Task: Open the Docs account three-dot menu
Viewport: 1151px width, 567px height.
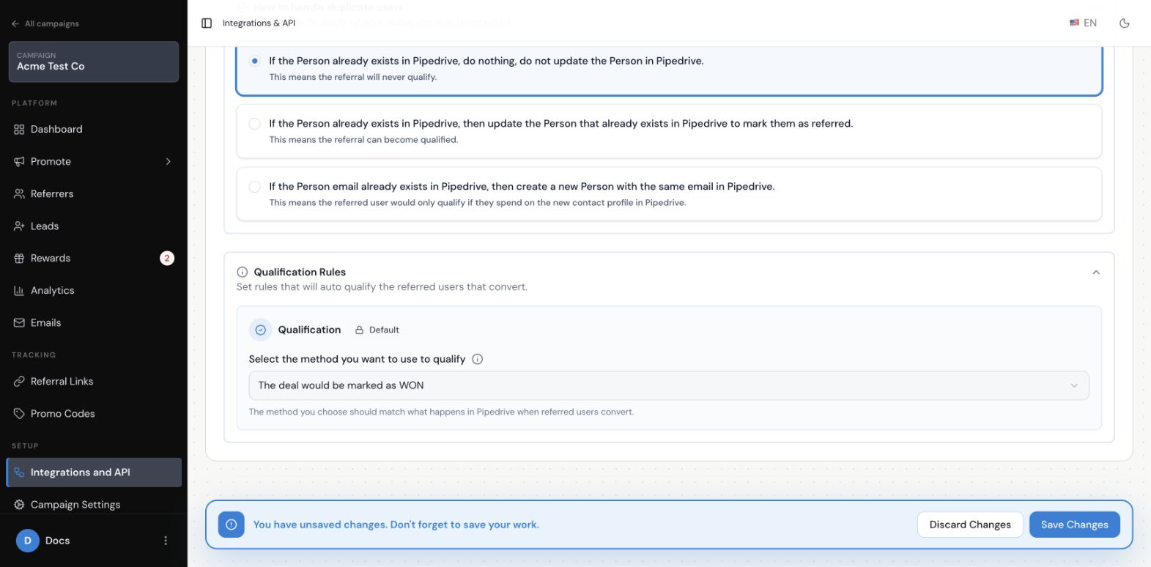Action: click(x=166, y=541)
